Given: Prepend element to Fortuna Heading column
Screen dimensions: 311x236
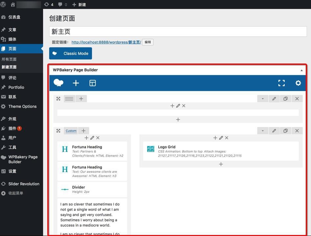Looking at the screenshot, I should coord(86,138).
